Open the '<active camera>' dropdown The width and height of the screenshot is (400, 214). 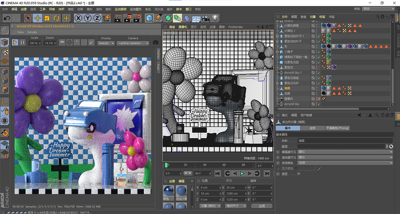[133, 43]
